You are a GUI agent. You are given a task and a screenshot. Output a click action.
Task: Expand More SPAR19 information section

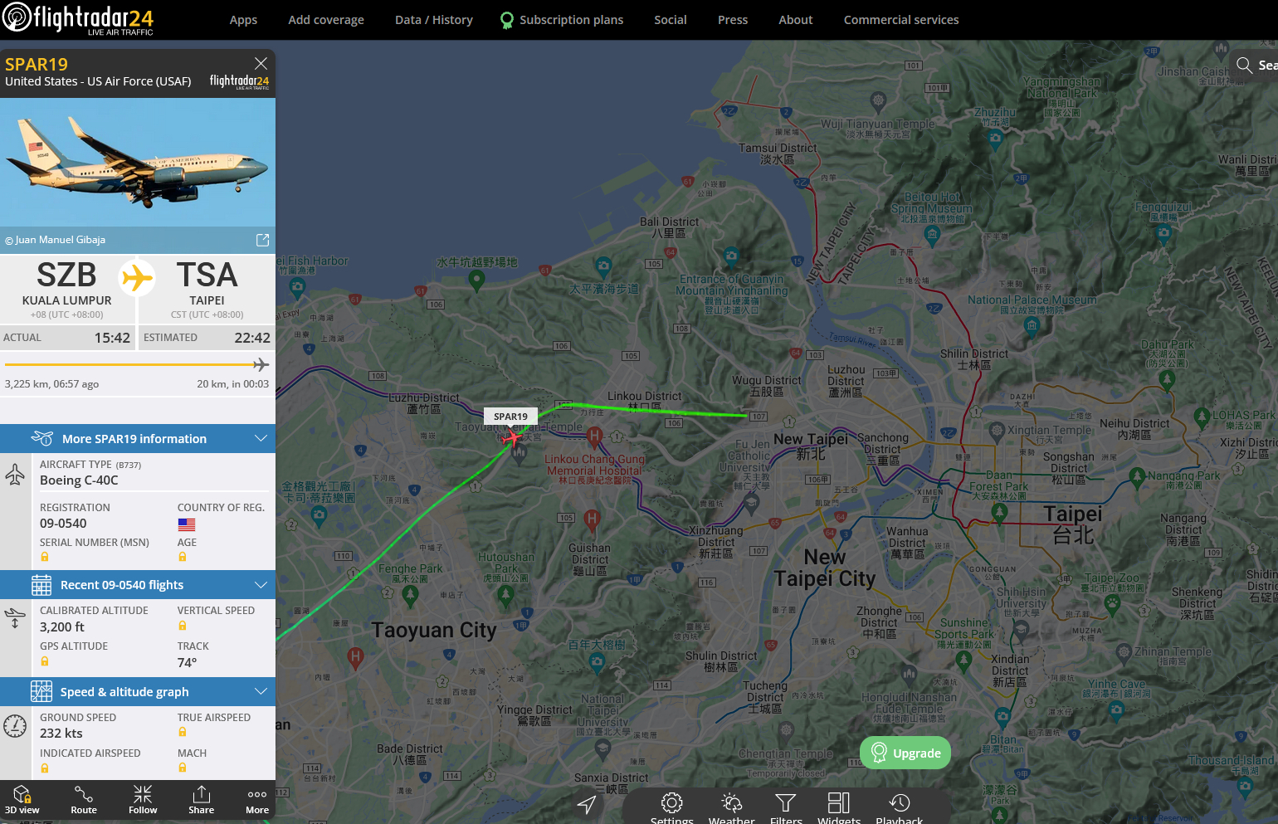tap(138, 438)
